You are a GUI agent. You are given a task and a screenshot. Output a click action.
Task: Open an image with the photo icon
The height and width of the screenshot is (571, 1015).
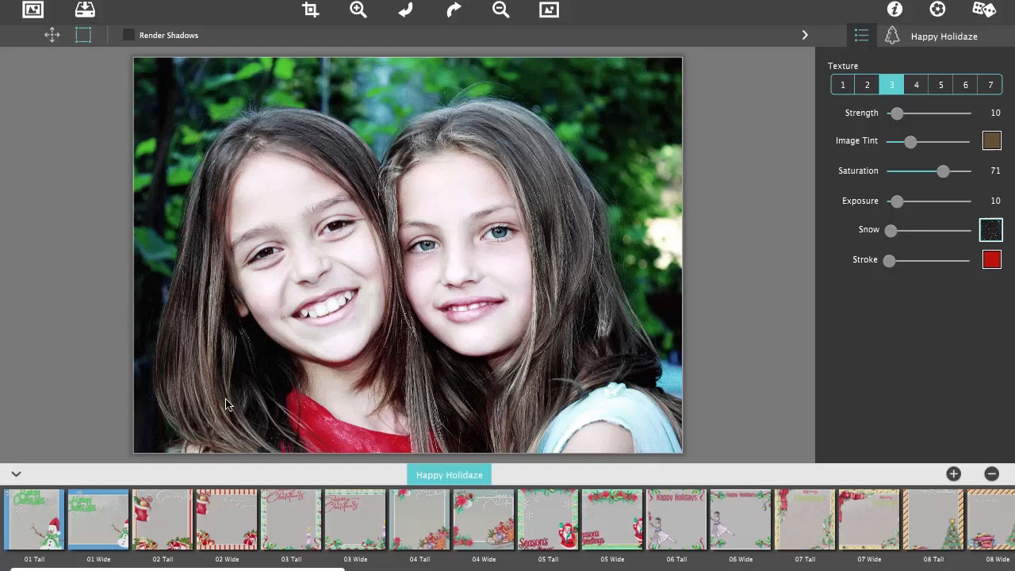(33, 10)
